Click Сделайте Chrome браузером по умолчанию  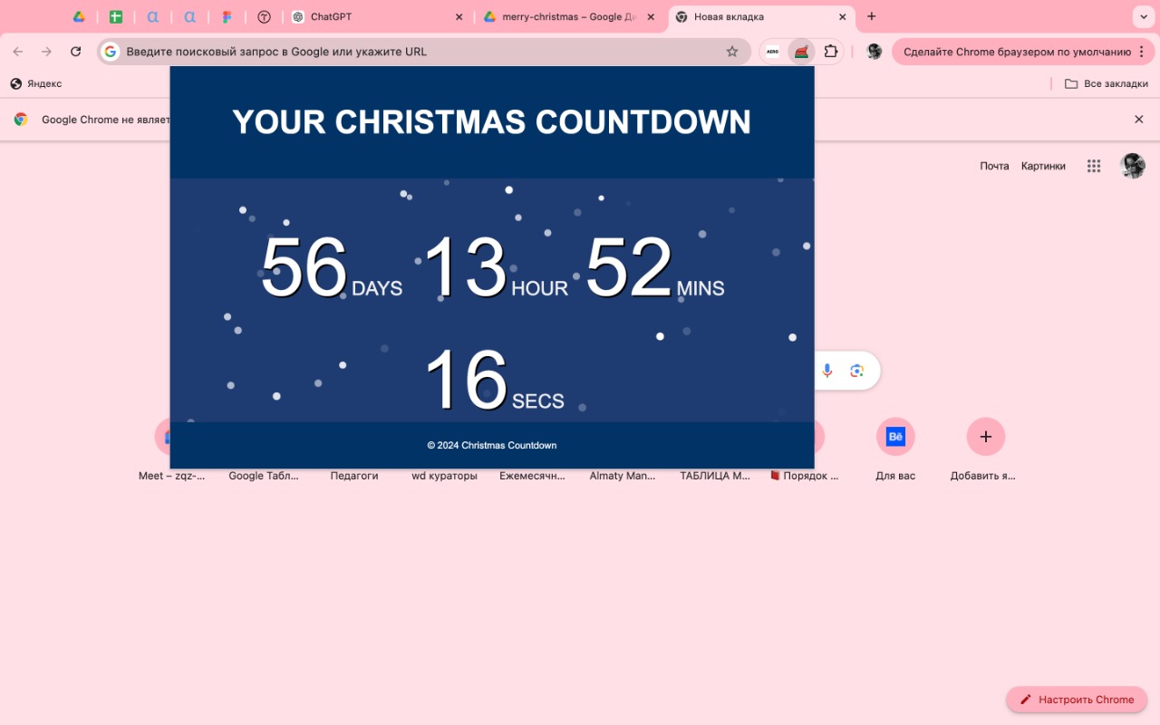(x=1019, y=52)
